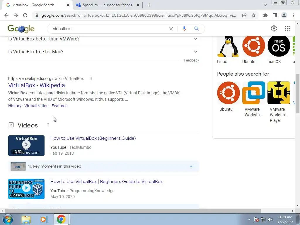Share this page from address bar
The height and width of the screenshot is (225, 300).
244,15
